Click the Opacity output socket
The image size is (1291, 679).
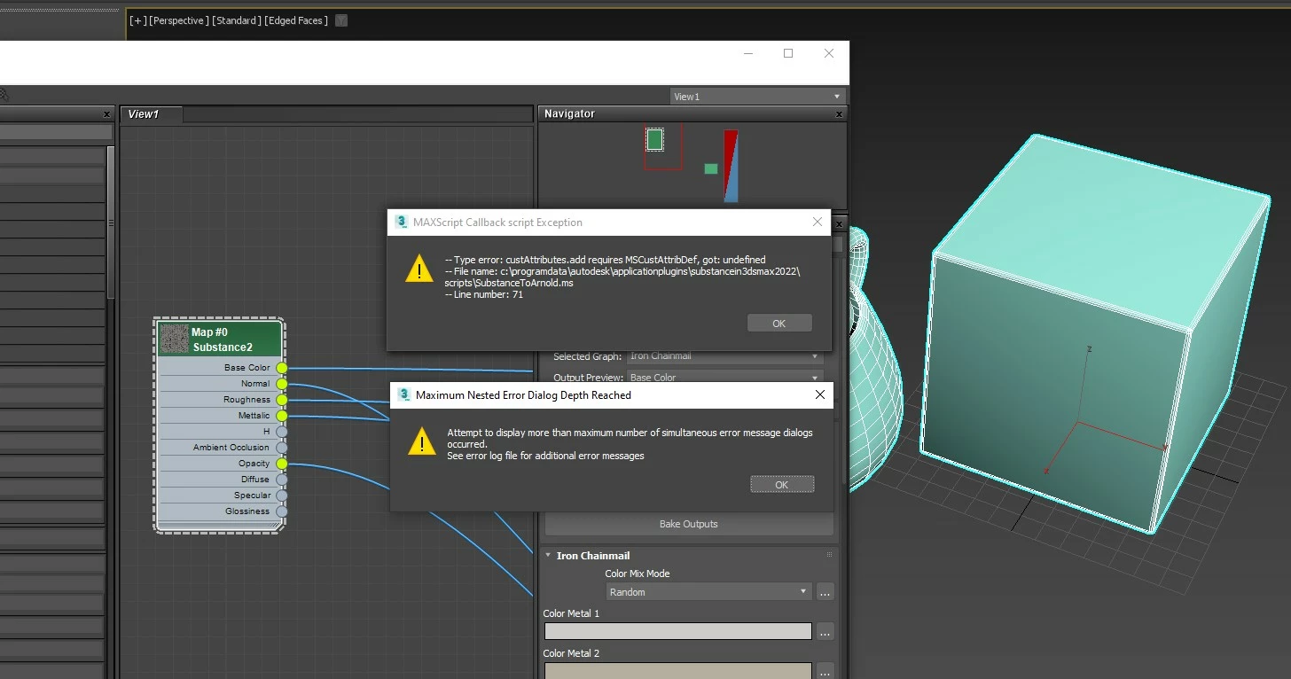(x=281, y=464)
